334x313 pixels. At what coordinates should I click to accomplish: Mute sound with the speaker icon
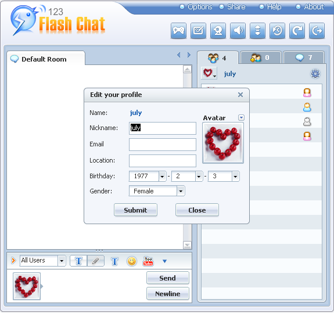pyautogui.click(x=238, y=31)
